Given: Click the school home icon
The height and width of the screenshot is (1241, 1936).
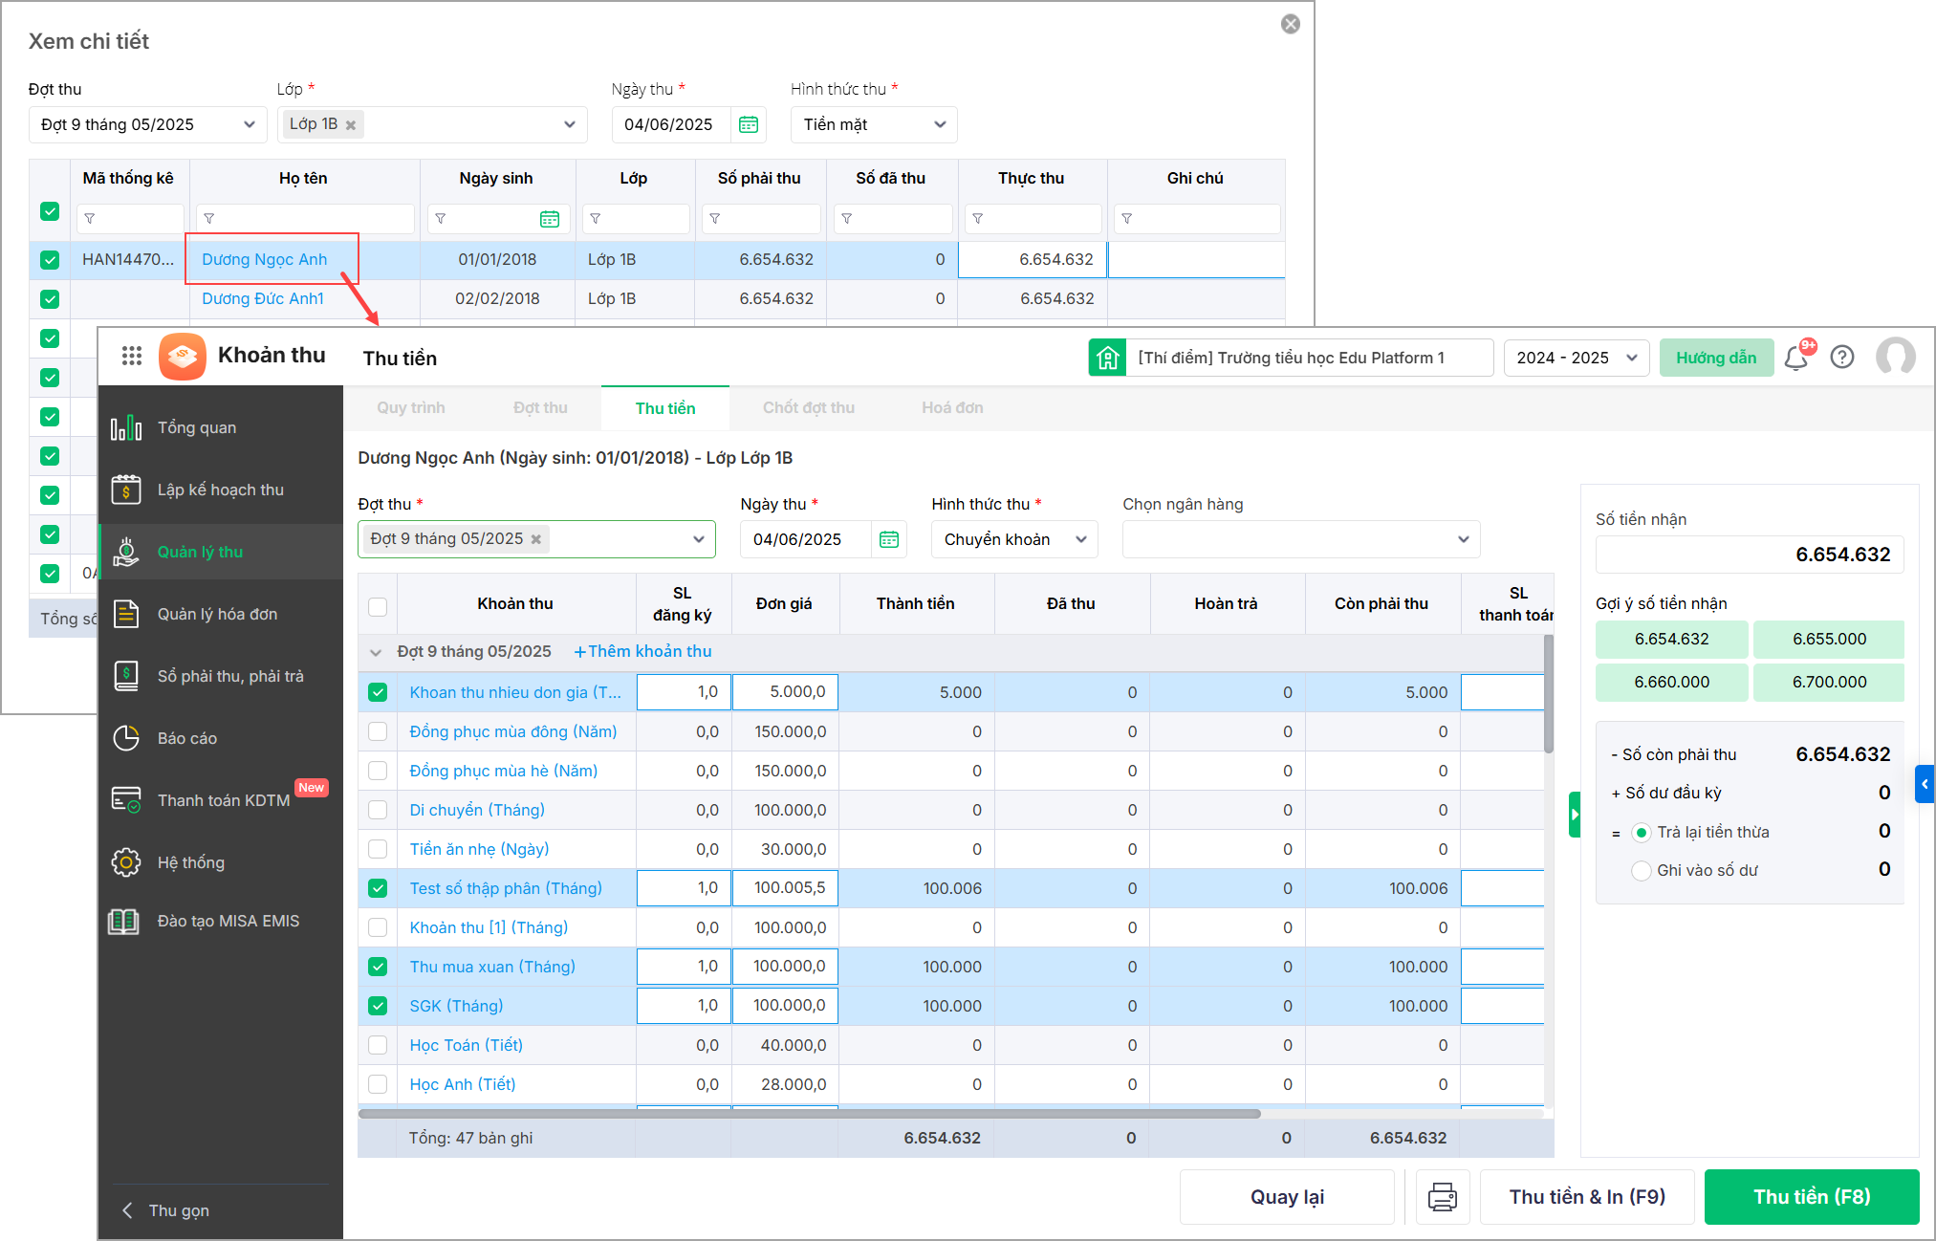Looking at the screenshot, I should point(1107,359).
